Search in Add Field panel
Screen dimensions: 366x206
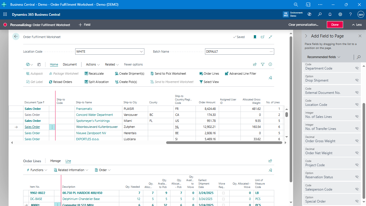click(x=359, y=57)
